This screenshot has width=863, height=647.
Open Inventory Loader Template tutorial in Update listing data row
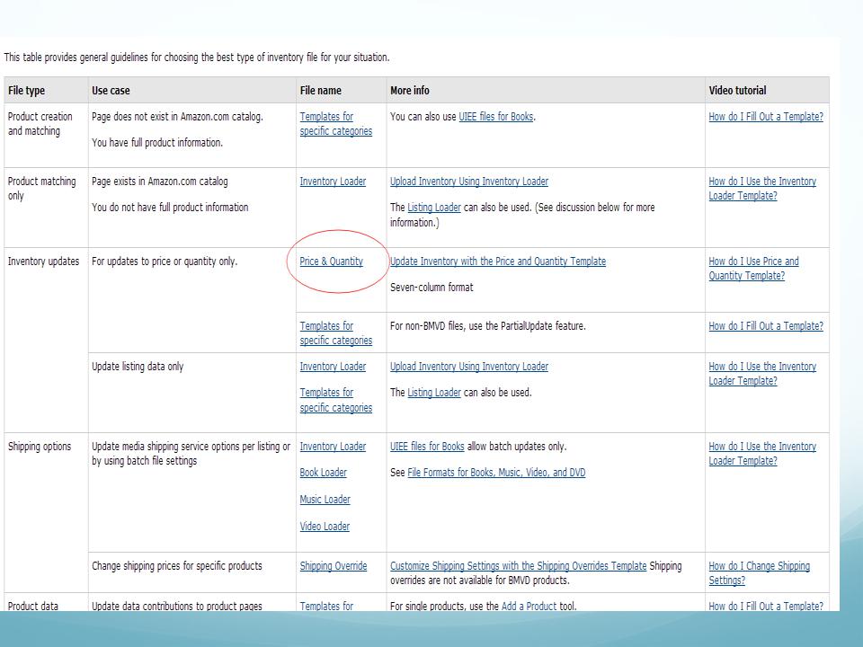762,374
